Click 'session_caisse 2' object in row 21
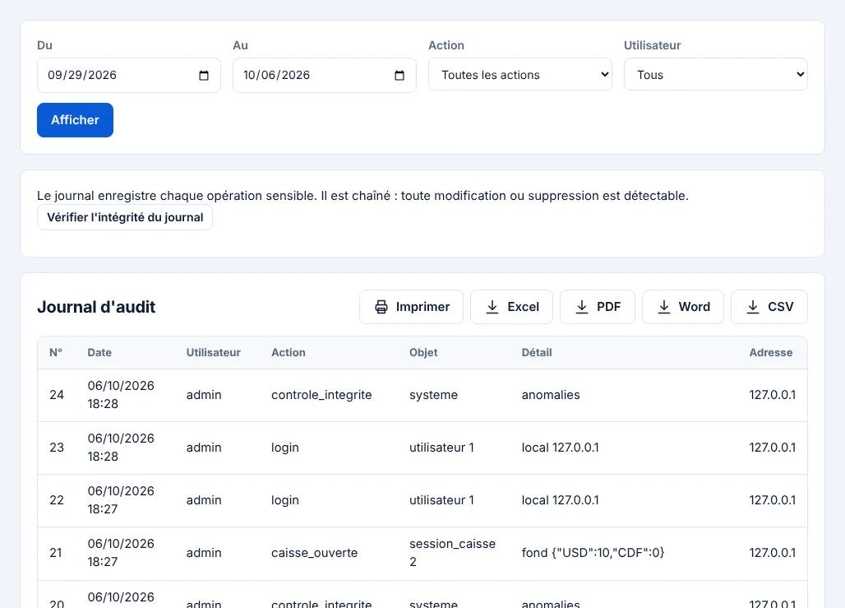 pyautogui.click(x=453, y=553)
